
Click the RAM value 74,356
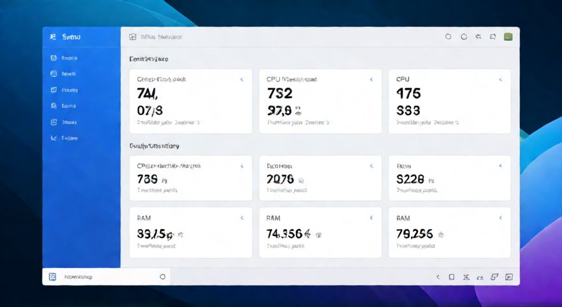click(289, 234)
